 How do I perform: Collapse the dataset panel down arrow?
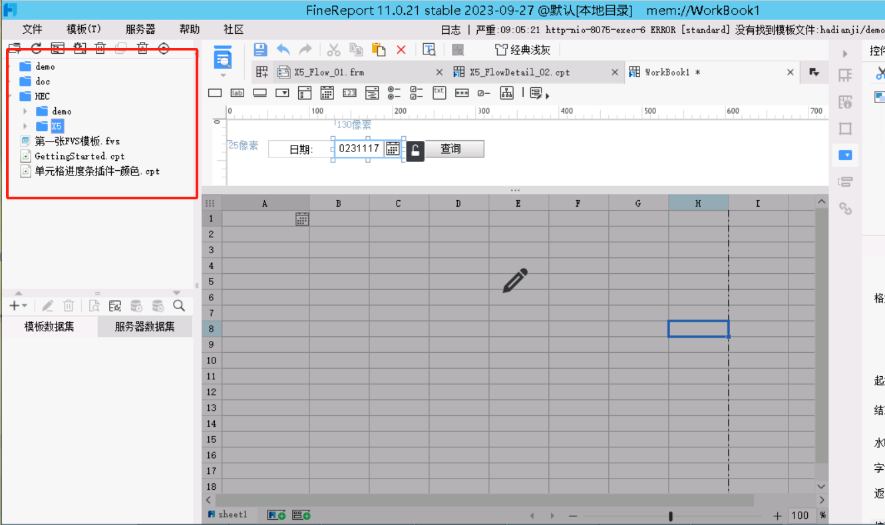pyautogui.click(x=176, y=293)
